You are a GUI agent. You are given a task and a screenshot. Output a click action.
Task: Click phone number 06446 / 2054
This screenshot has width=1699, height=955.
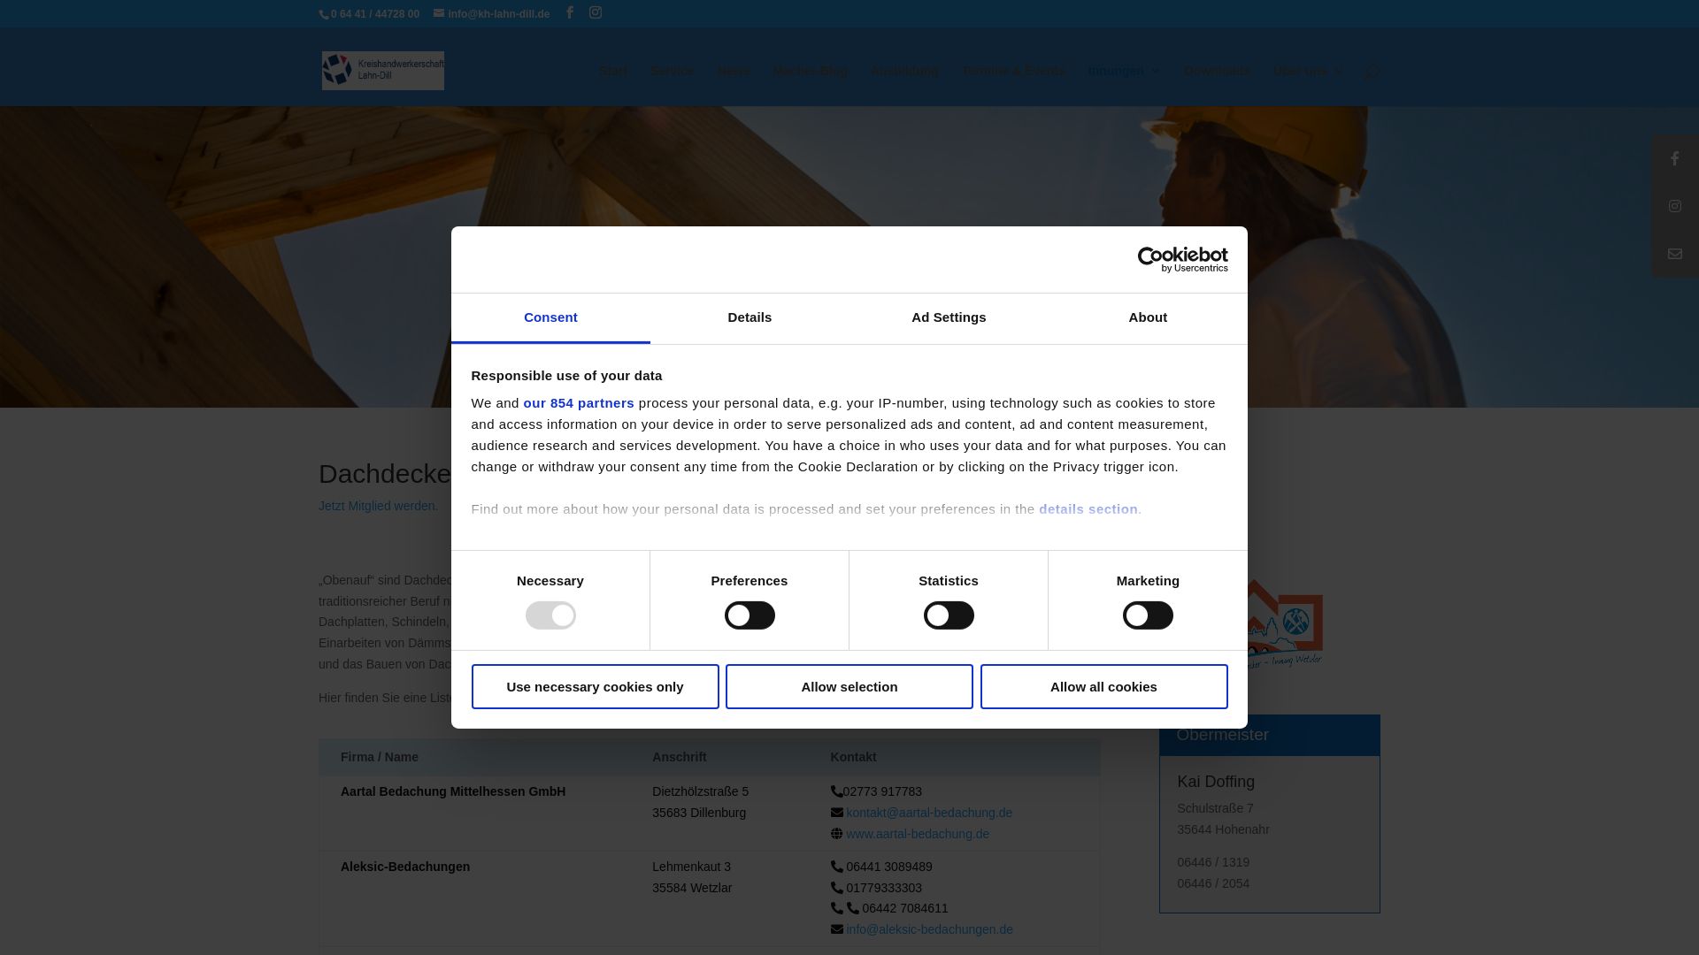1213,883
